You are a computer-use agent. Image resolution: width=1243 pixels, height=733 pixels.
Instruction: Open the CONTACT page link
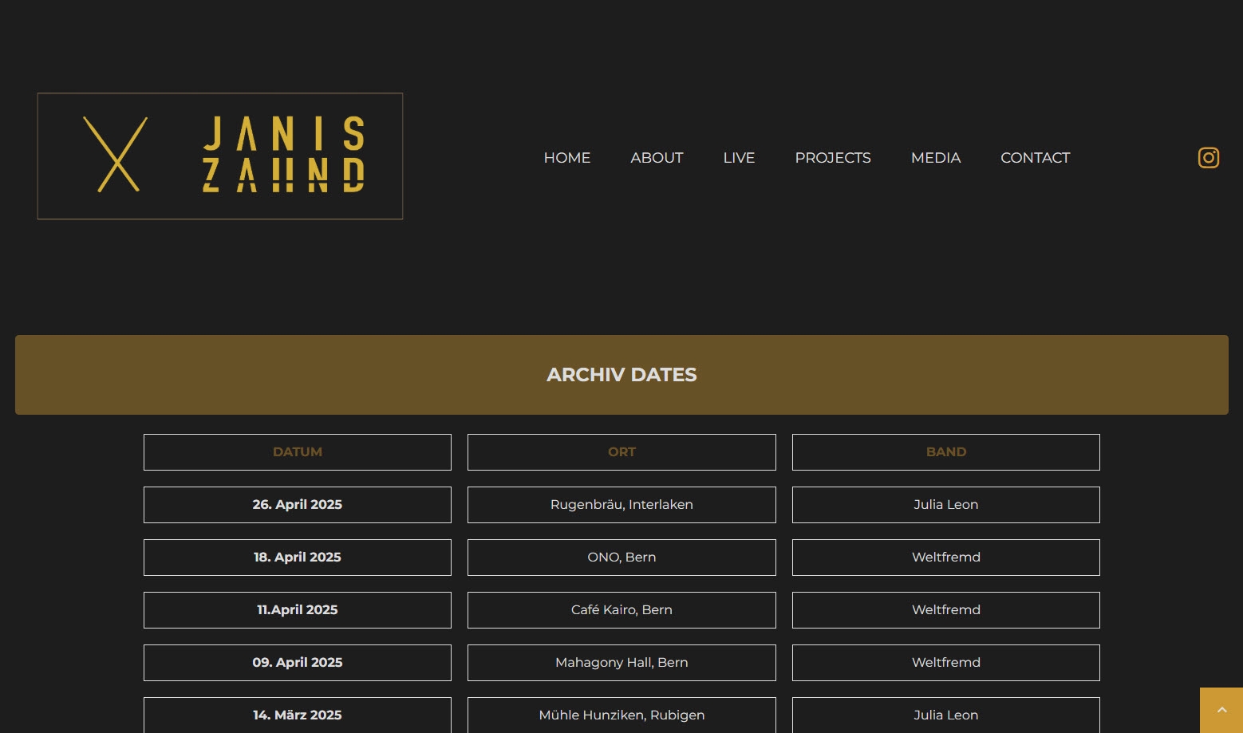1035,158
